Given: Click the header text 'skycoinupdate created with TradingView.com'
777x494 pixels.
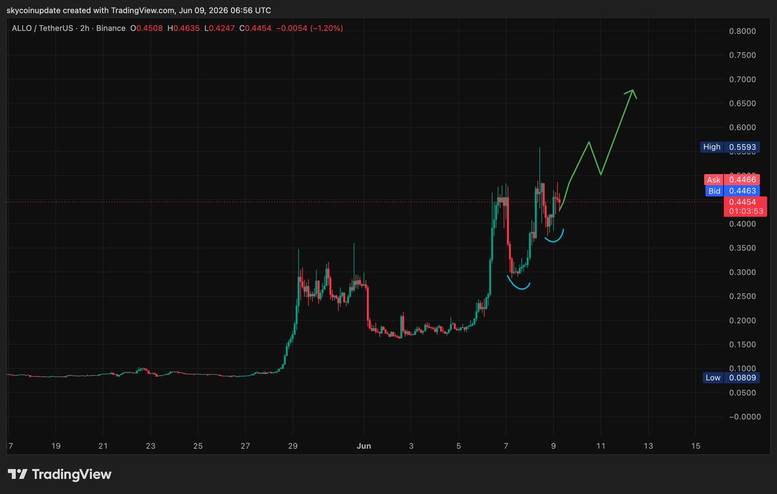Looking at the screenshot, I should pos(90,10).
